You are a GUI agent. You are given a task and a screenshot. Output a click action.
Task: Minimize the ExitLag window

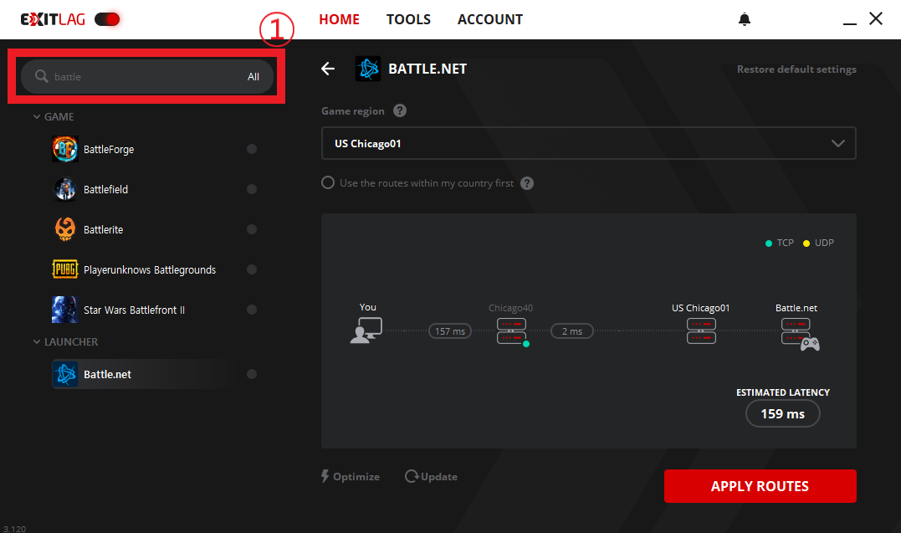(850, 23)
